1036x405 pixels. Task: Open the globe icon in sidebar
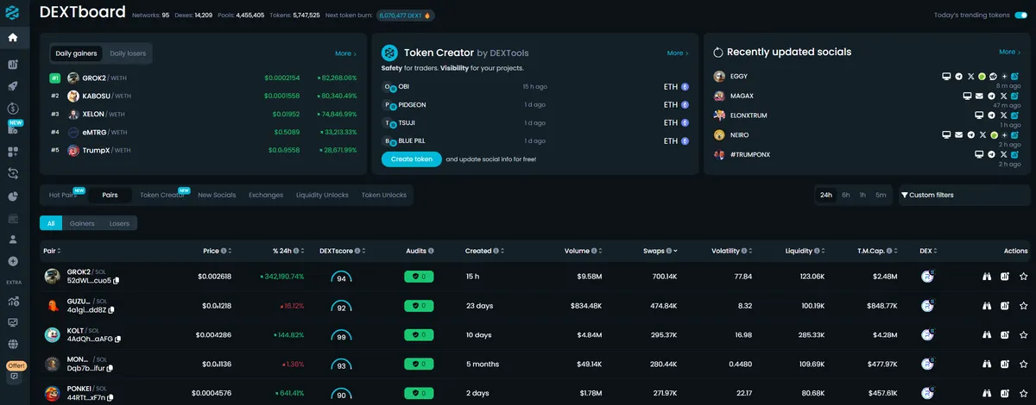[x=13, y=344]
